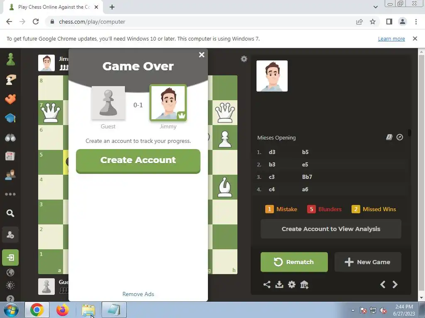This screenshot has height=318, width=425.
Task: Start a New Game
Action: (368, 262)
